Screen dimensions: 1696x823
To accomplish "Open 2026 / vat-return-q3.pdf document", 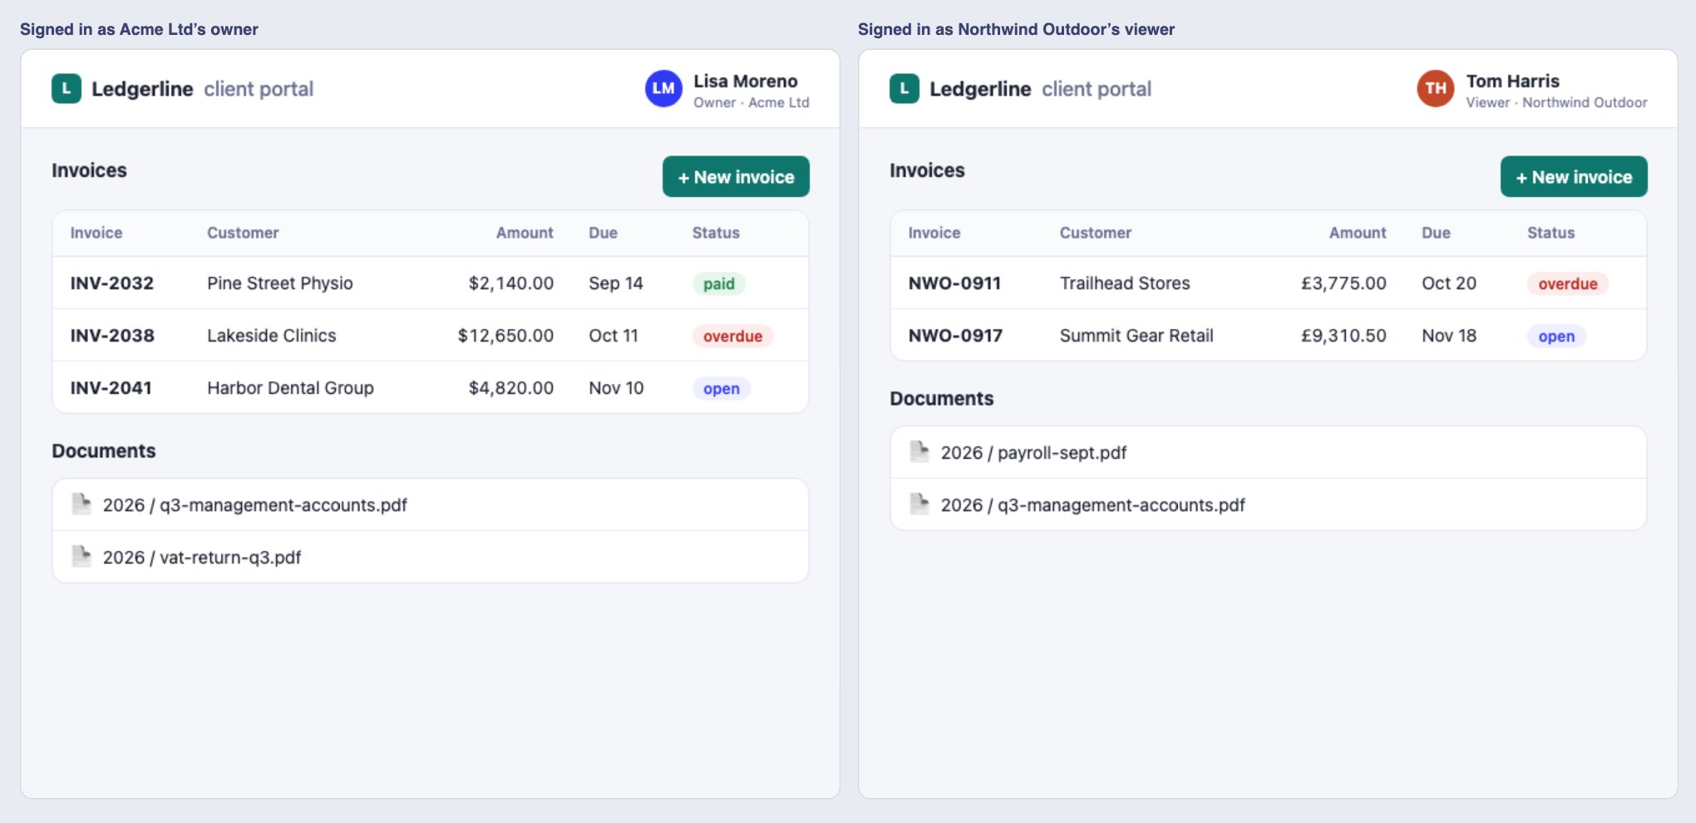I will tap(431, 557).
